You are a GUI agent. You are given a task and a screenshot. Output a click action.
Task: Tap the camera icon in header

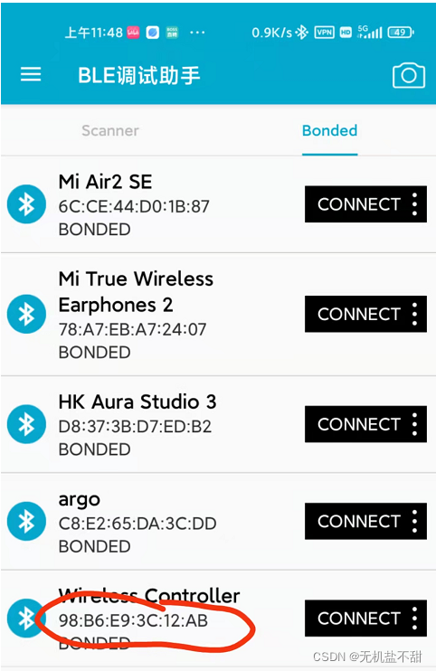point(409,75)
